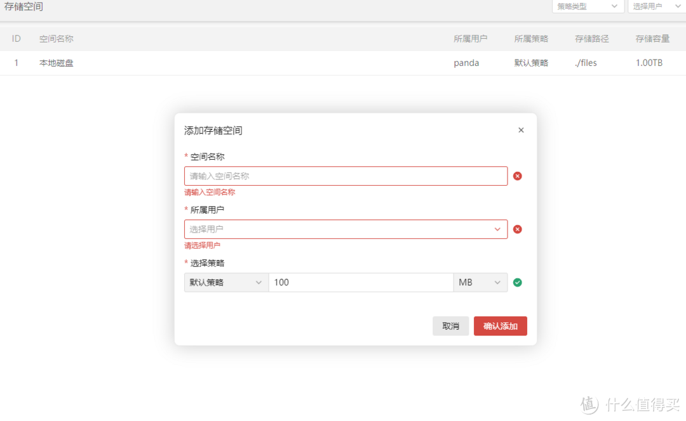This screenshot has height=421, width=686.
Task: Click the clear icon beside the owner user field
Action: 517,229
